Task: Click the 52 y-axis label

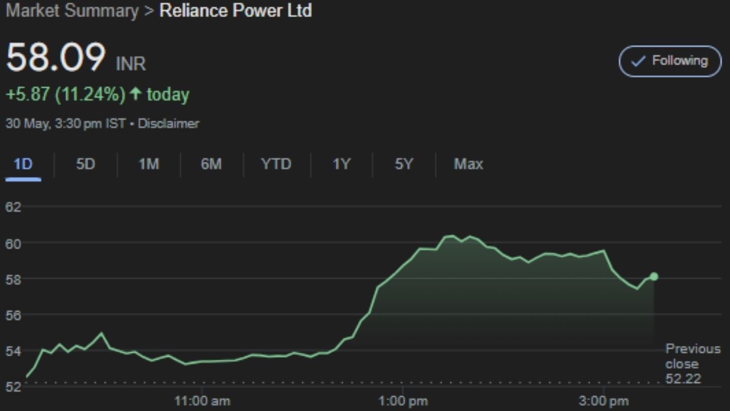Action: [13, 386]
